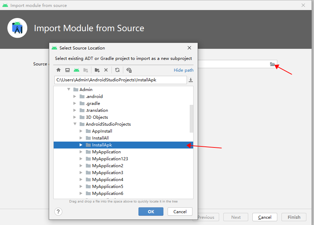Jump to Desktop directory icon
Screen dimensions: 314x225
[68, 70]
